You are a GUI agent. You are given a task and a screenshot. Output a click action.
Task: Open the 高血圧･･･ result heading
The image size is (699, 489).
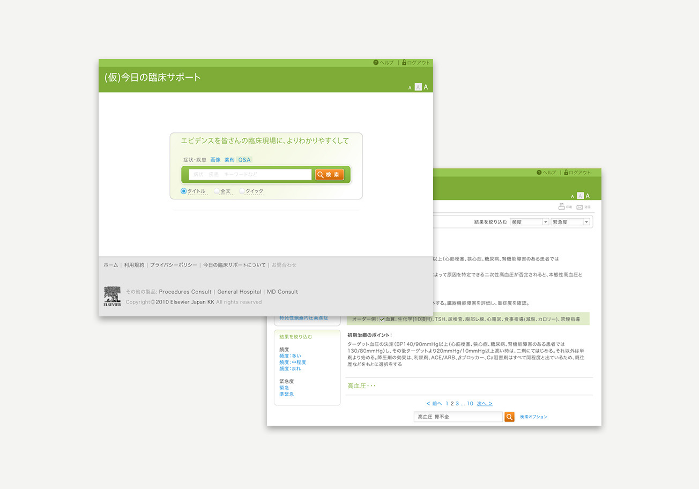click(x=362, y=386)
